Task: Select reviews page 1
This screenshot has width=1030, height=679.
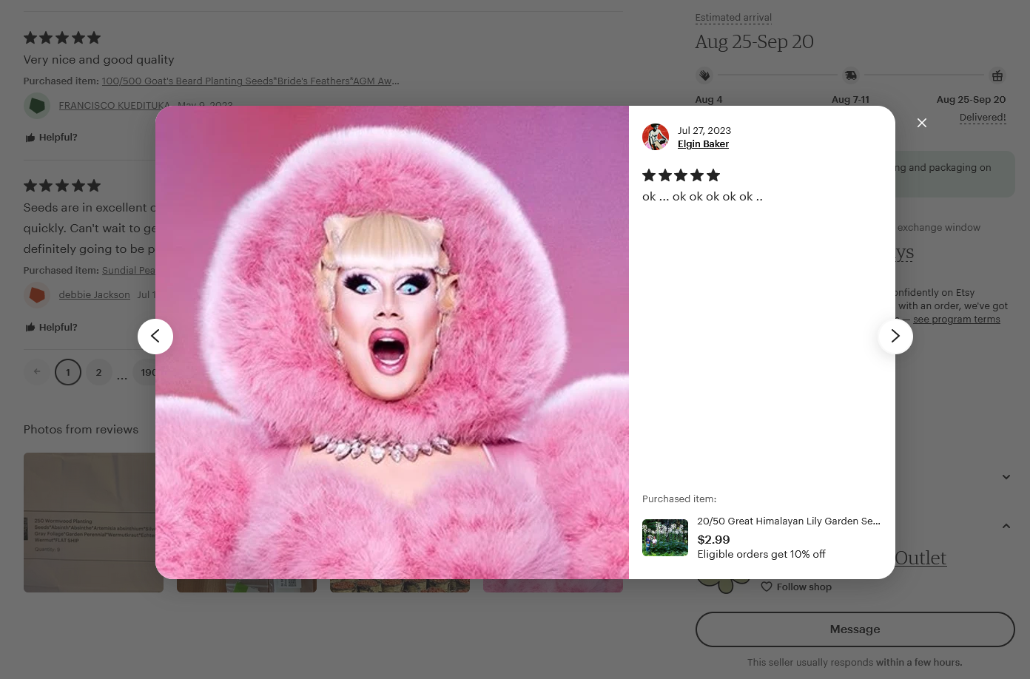Action: (68, 372)
